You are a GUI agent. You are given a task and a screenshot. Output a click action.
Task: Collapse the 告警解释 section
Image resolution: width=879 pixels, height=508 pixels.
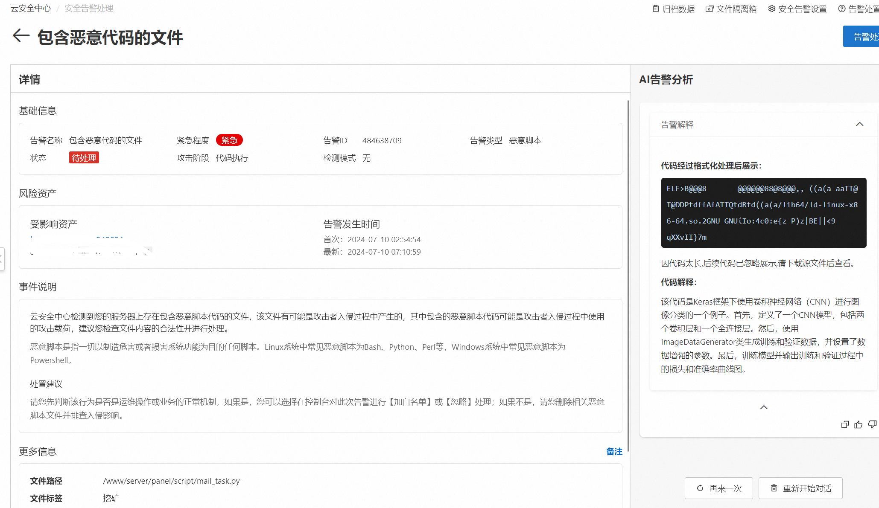click(x=860, y=125)
